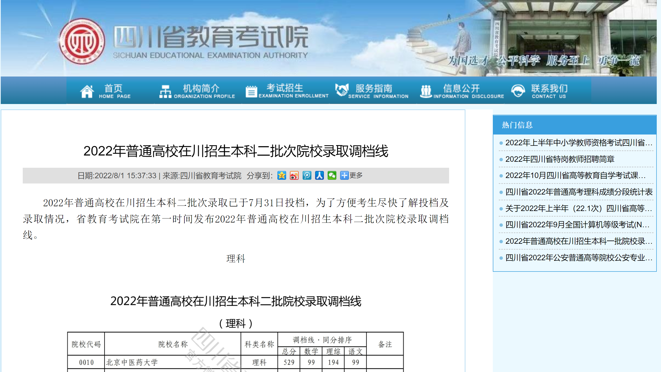661x372 pixels.
Task: Click the site title 四川省教育考试院 banner text
Action: click(210, 37)
